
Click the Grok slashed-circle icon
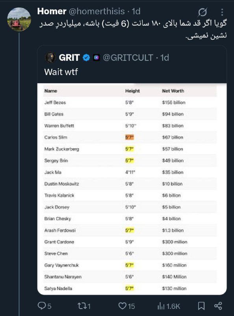point(202,12)
